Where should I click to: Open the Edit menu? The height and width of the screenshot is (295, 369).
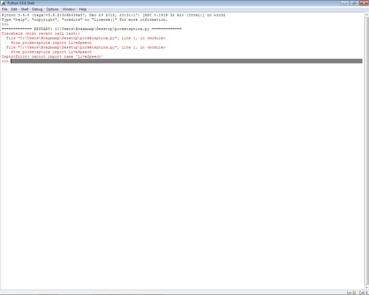point(14,9)
